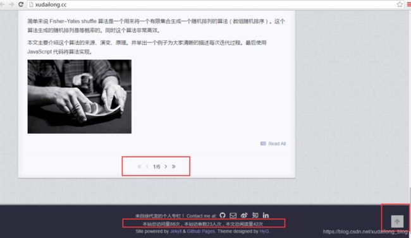Open the email envelope icon

pos(233,215)
